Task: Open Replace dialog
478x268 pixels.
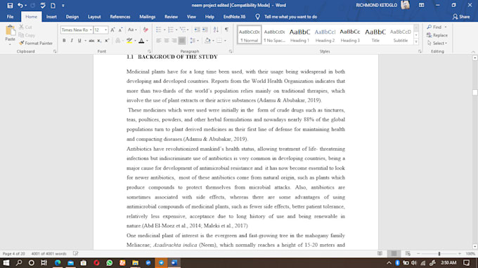Action: [437, 35]
